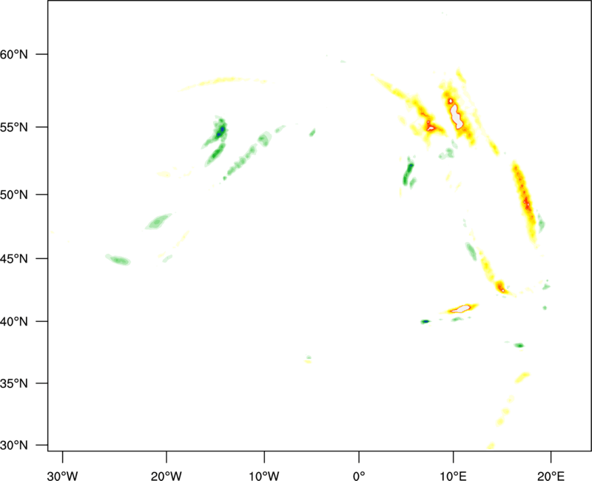Viewport: 592px width, 481px height.
Task: Click the 60°N latitude label
Action: 14,54
